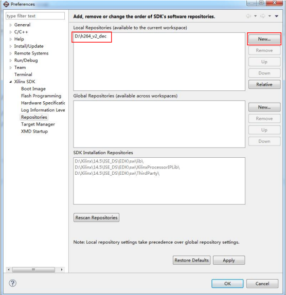Click the Restore Defaults button
286x295 pixels.
point(191,260)
